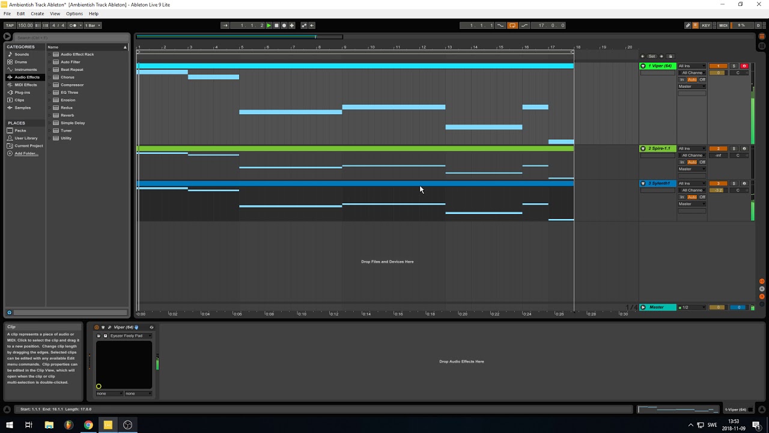Screen dimensions: 769x433
Task: Open Chrome from the Windows taskbar
Action: [x=88, y=425]
